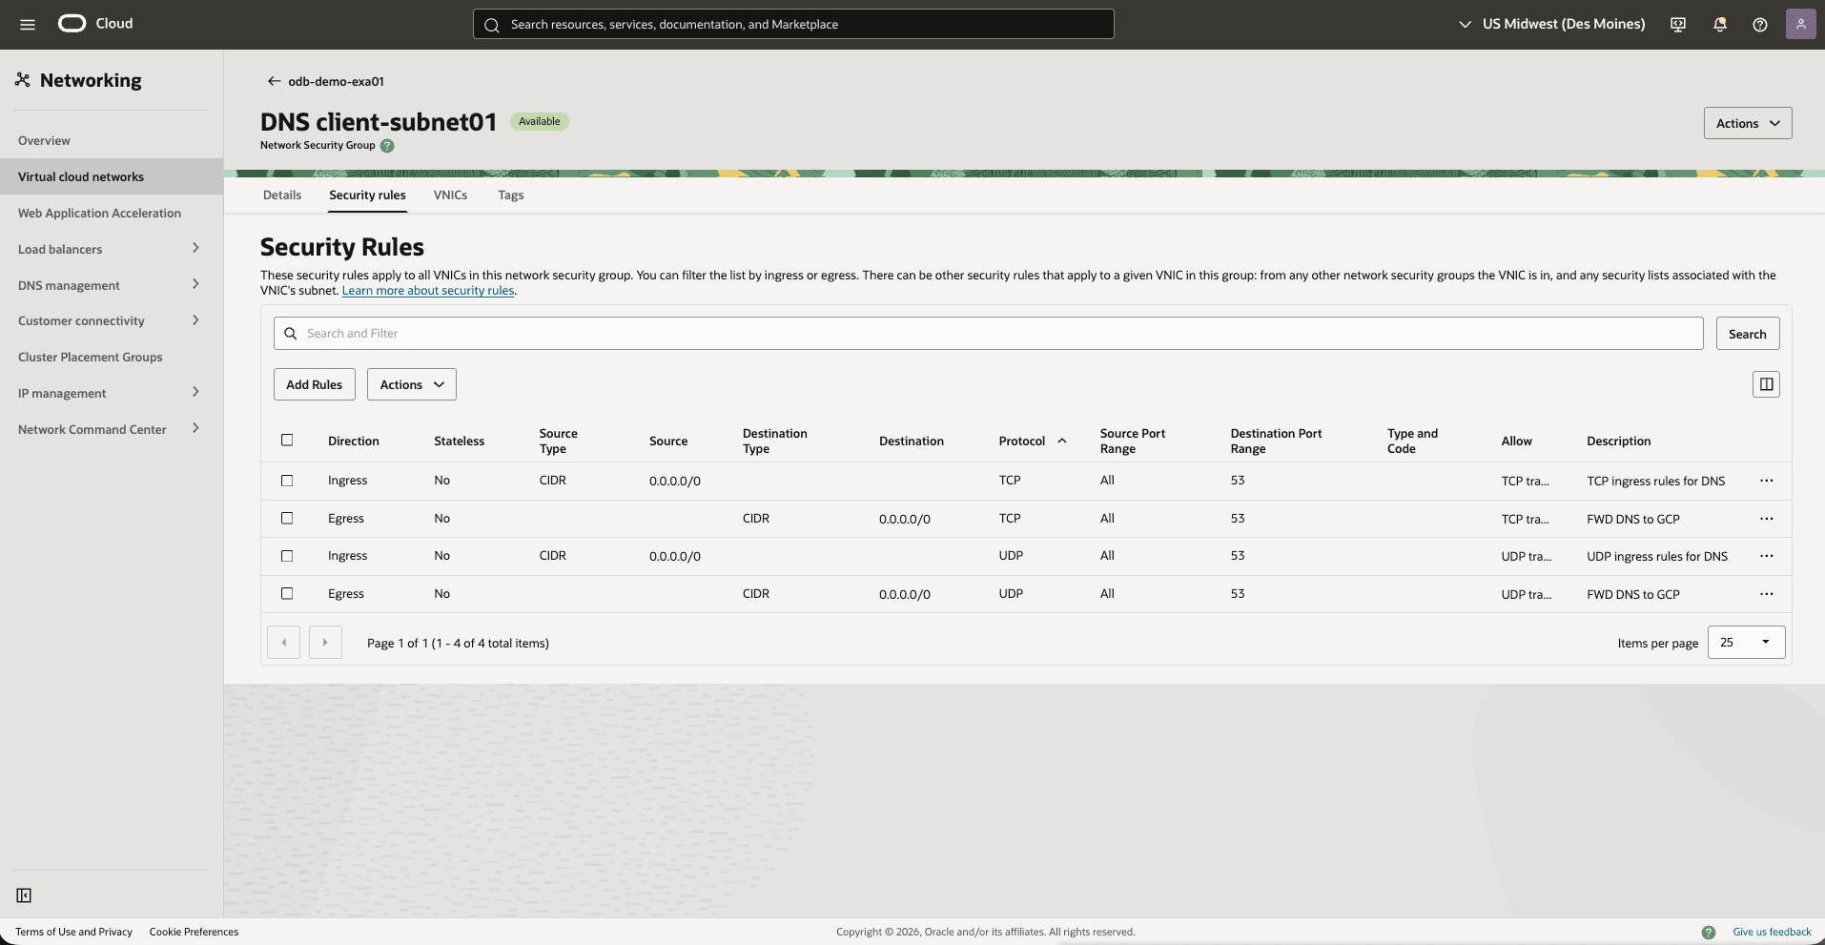Open the navigation hamburger menu
This screenshot has height=945, width=1825.
tap(27, 24)
